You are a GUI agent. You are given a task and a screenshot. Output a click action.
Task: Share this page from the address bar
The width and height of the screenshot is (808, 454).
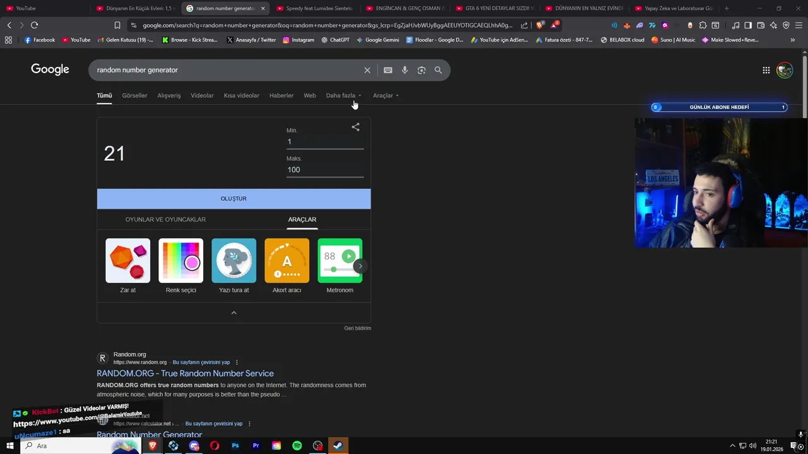pyautogui.click(x=524, y=25)
